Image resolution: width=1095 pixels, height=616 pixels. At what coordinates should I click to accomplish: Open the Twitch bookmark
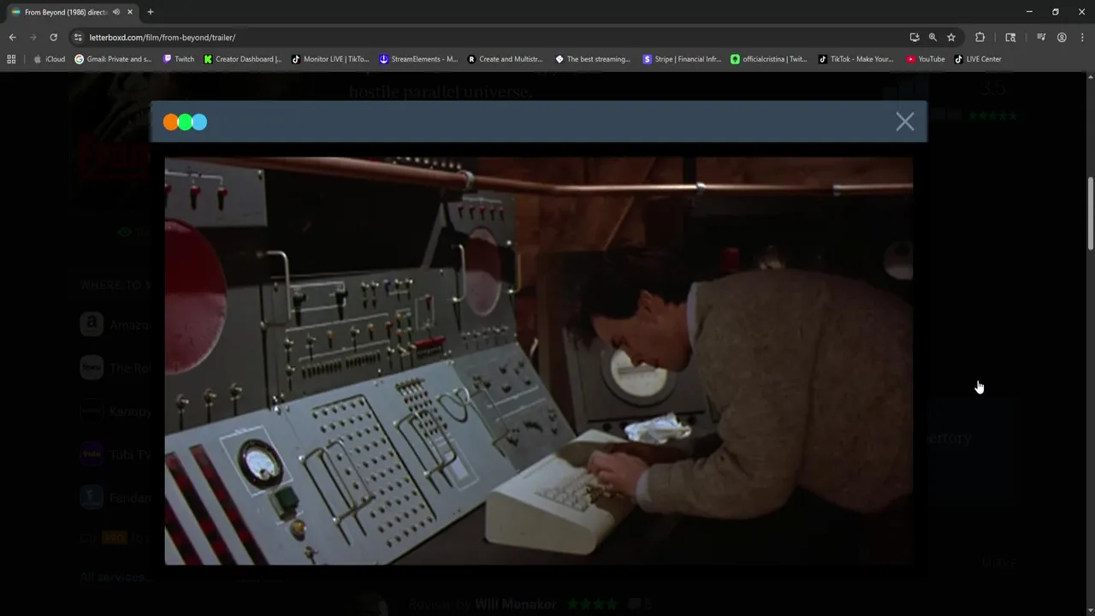pyautogui.click(x=178, y=59)
